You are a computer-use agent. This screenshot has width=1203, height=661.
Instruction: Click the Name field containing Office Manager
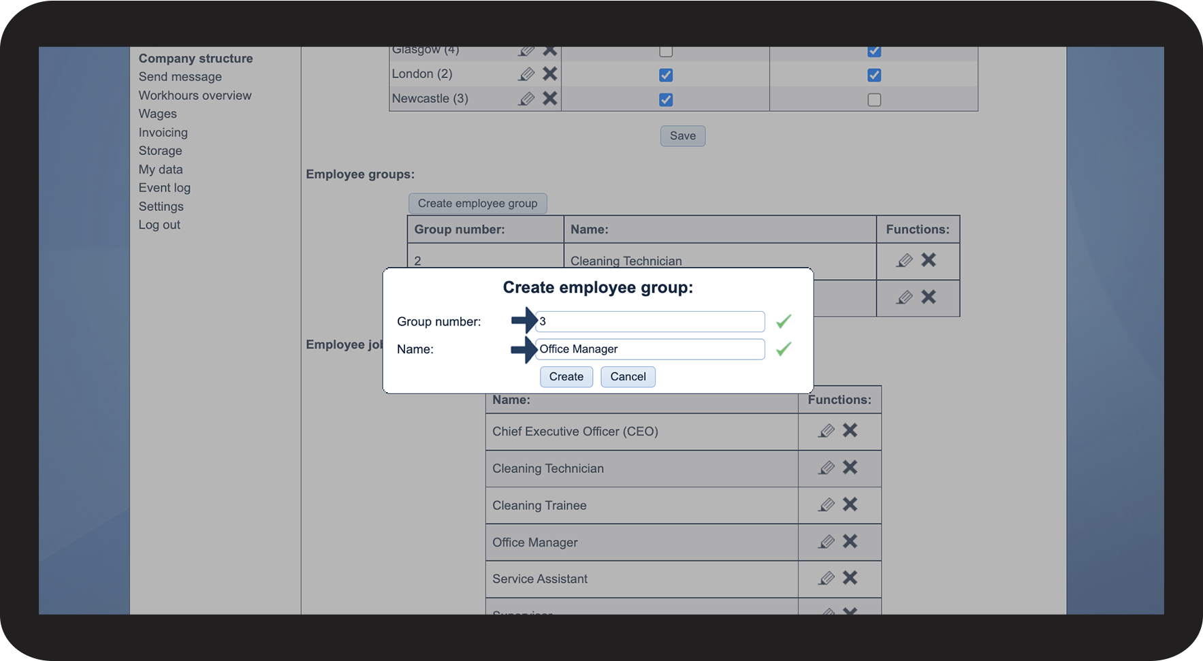coord(649,349)
